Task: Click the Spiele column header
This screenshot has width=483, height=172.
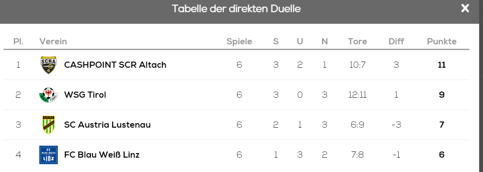Action: pyautogui.click(x=239, y=41)
